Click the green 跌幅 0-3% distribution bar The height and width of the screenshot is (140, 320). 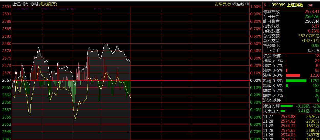point(296,81)
